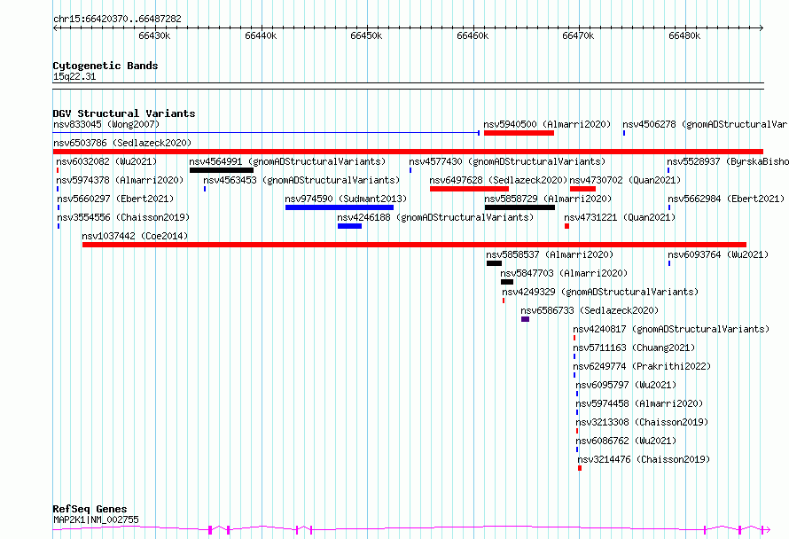The height and width of the screenshot is (539, 789).
Task: Open nsv1037442 (Coe2014) label
Action: (x=135, y=236)
